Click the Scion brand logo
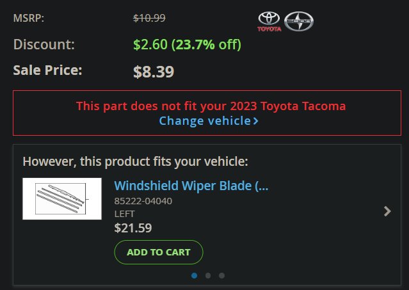This screenshot has height=290, width=409. (x=299, y=21)
